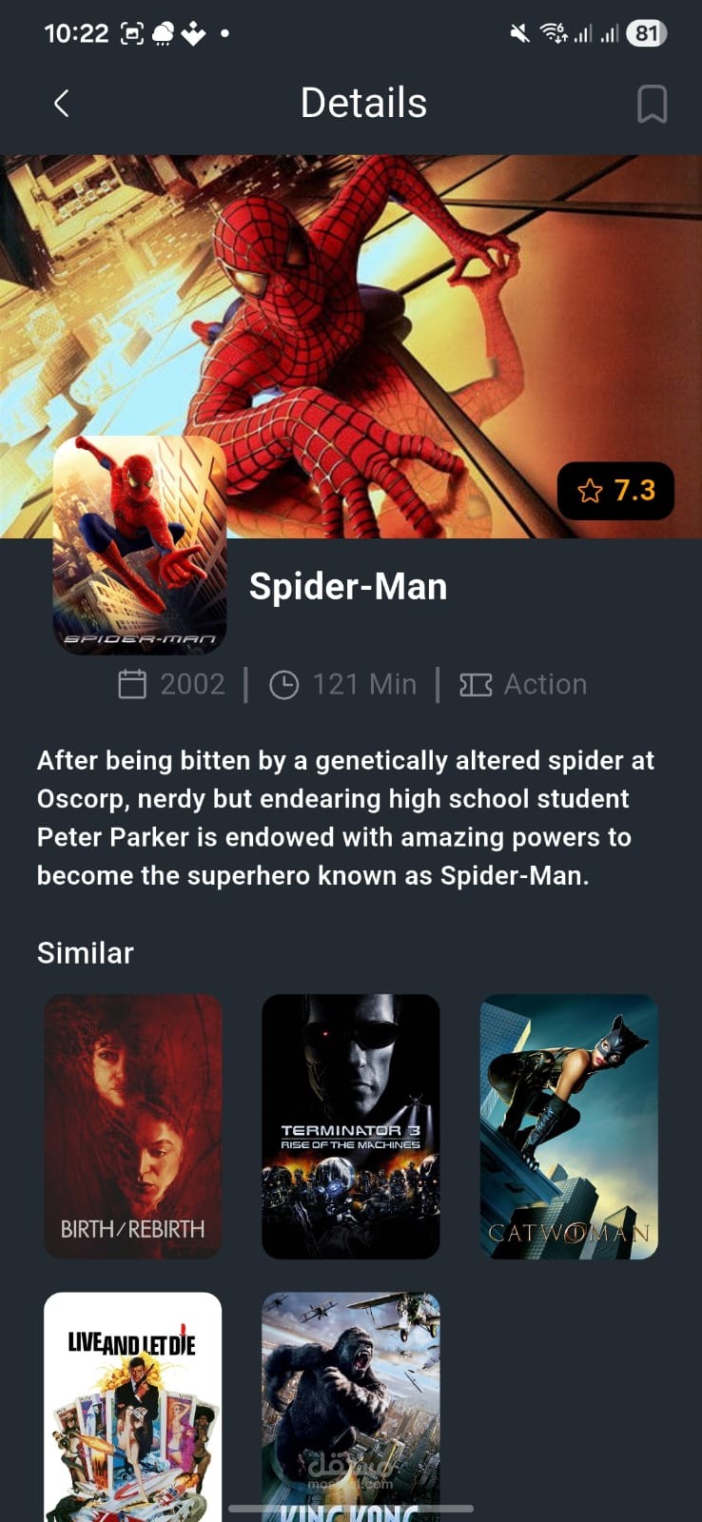Click the ticket icon beside Action

click(476, 685)
